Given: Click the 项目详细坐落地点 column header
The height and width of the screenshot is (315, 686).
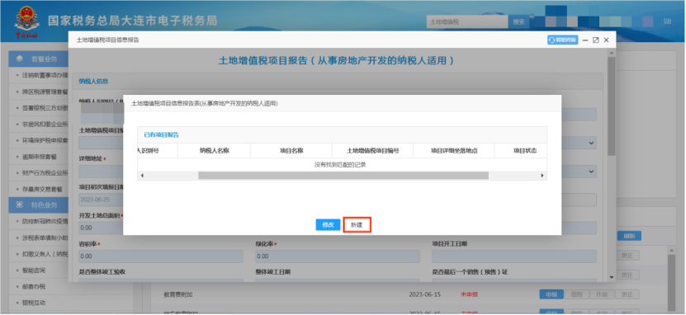Looking at the screenshot, I should 454,151.
